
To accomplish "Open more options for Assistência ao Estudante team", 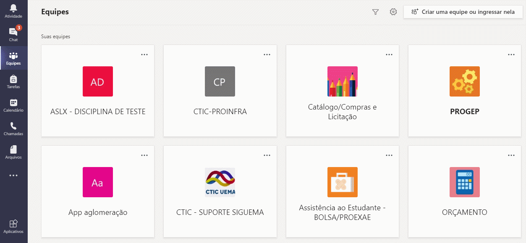I will coord(389,155).
